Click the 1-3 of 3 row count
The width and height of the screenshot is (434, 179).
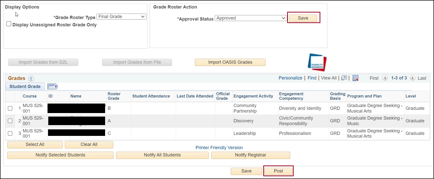click(x=399, y=78)
